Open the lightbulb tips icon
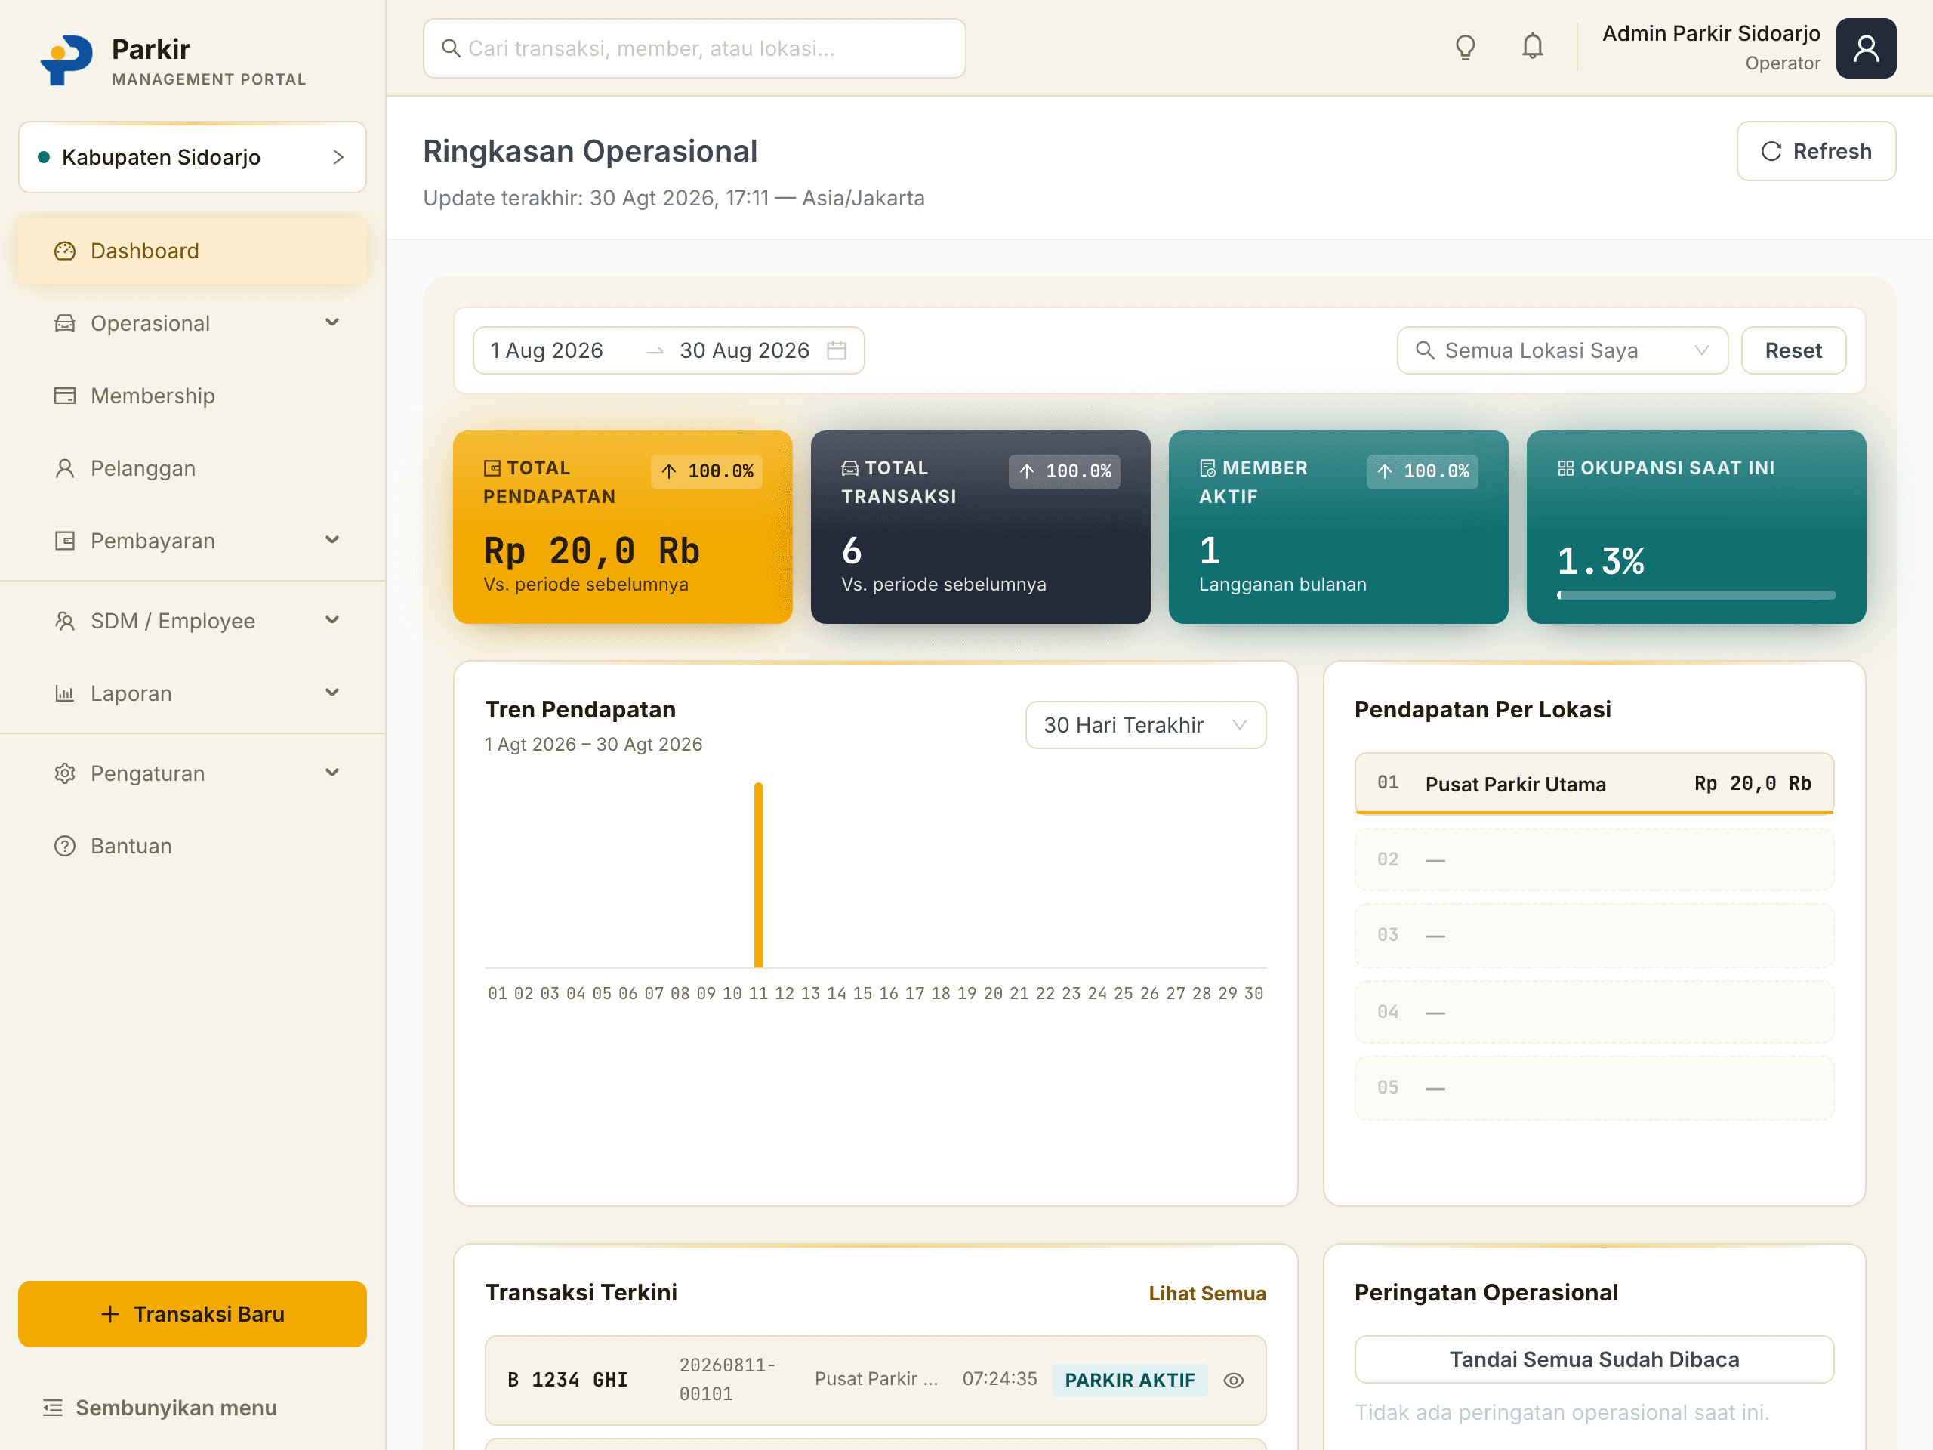The width and height of the screenshot is (1933, 1450). pyautogui.click(x=1466, y=47)
